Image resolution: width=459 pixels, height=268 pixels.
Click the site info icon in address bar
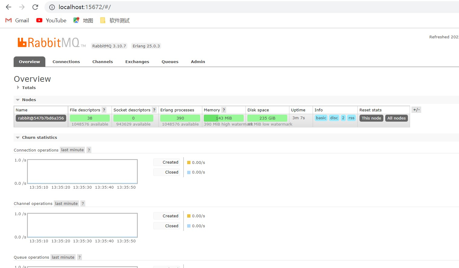[x=52, y=7]
